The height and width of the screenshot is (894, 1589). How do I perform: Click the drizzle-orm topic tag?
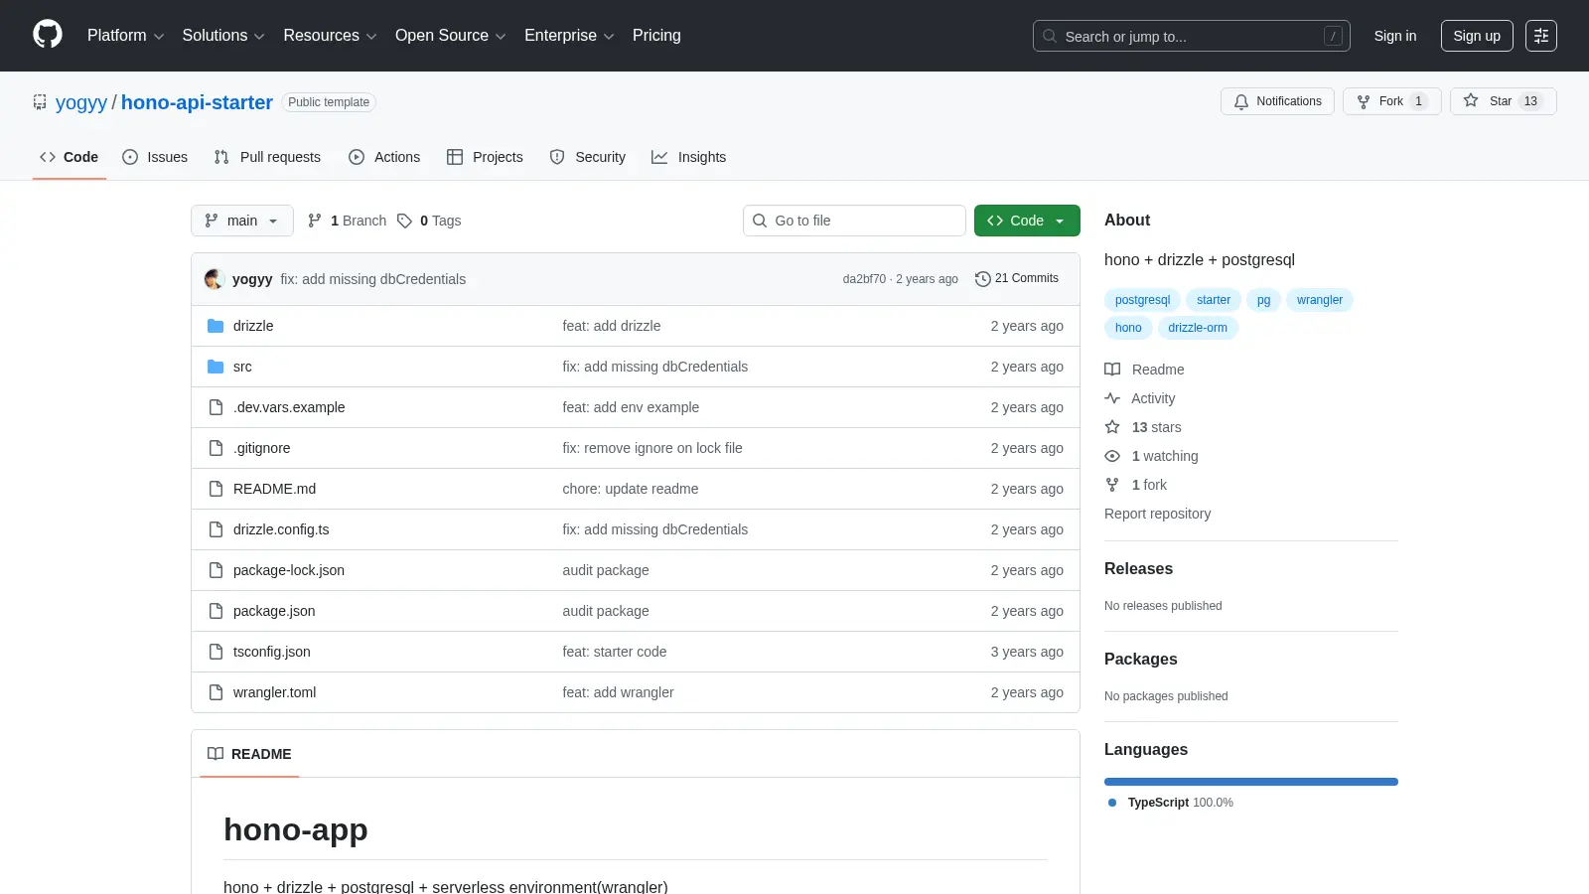[1198, 328]
